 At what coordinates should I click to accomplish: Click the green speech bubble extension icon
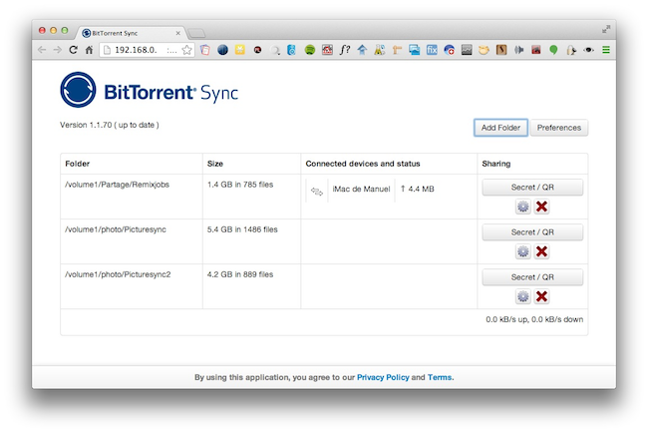553,50
